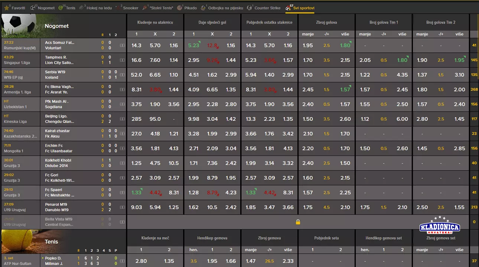Click the locked market padlock icon

[298, 222]
